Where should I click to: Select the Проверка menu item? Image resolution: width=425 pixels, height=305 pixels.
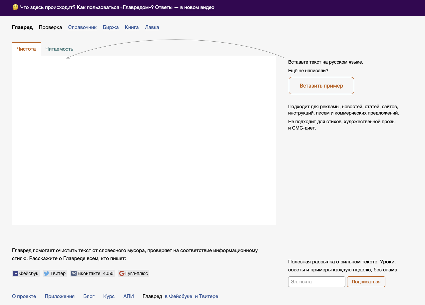(x=50, y=27)
